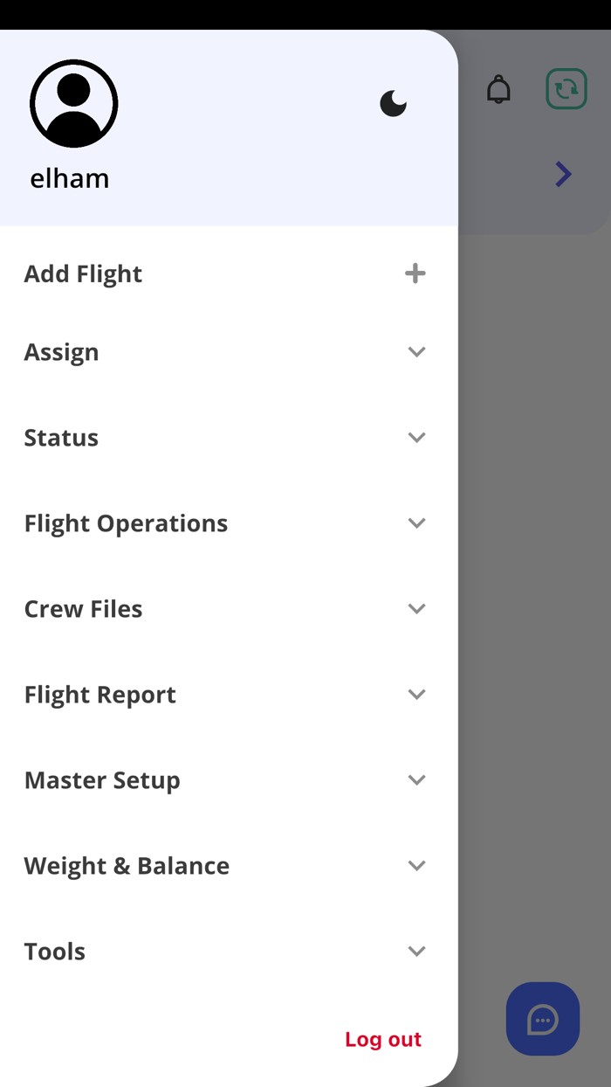Image resolution: width=611 pixels, height=1087 pixels.
Task: Expand the Flight Operations chevron
Action: point(416,523)
